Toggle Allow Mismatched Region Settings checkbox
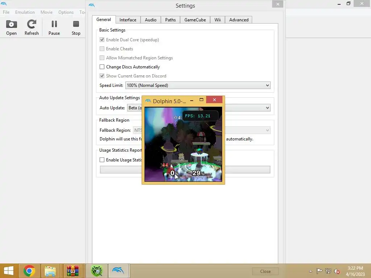The height and width of the screenshot is (278, 371). [x=102, y=58]
